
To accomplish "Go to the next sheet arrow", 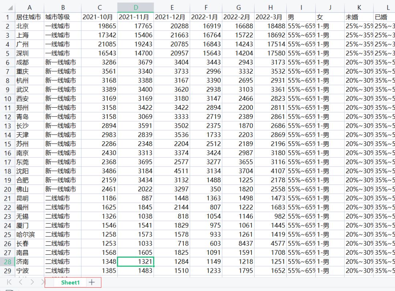I will click(32, 282).
